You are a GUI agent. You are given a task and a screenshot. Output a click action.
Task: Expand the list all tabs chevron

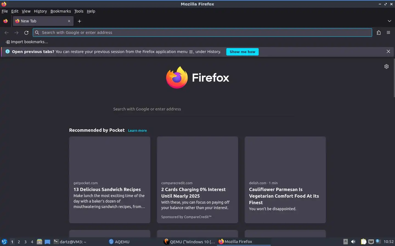[389, 21]
